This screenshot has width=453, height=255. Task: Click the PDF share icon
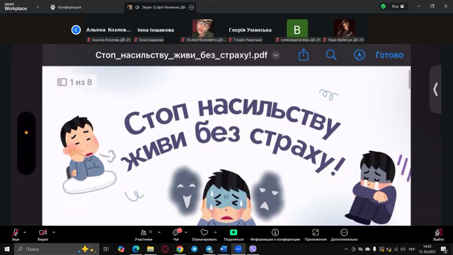click(x=304, y=55)
